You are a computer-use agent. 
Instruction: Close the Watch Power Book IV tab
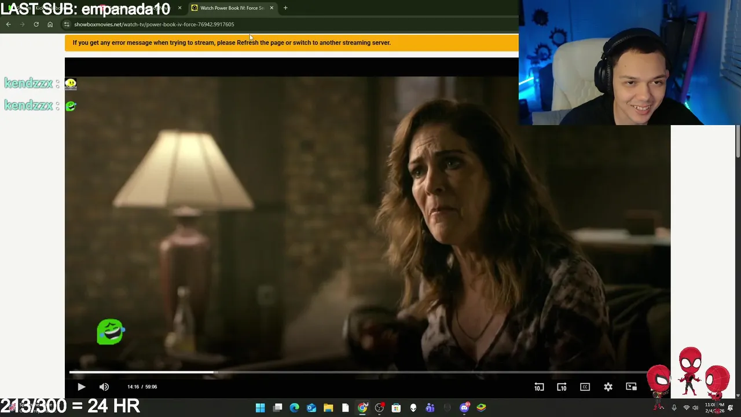[x=272, y=8]
